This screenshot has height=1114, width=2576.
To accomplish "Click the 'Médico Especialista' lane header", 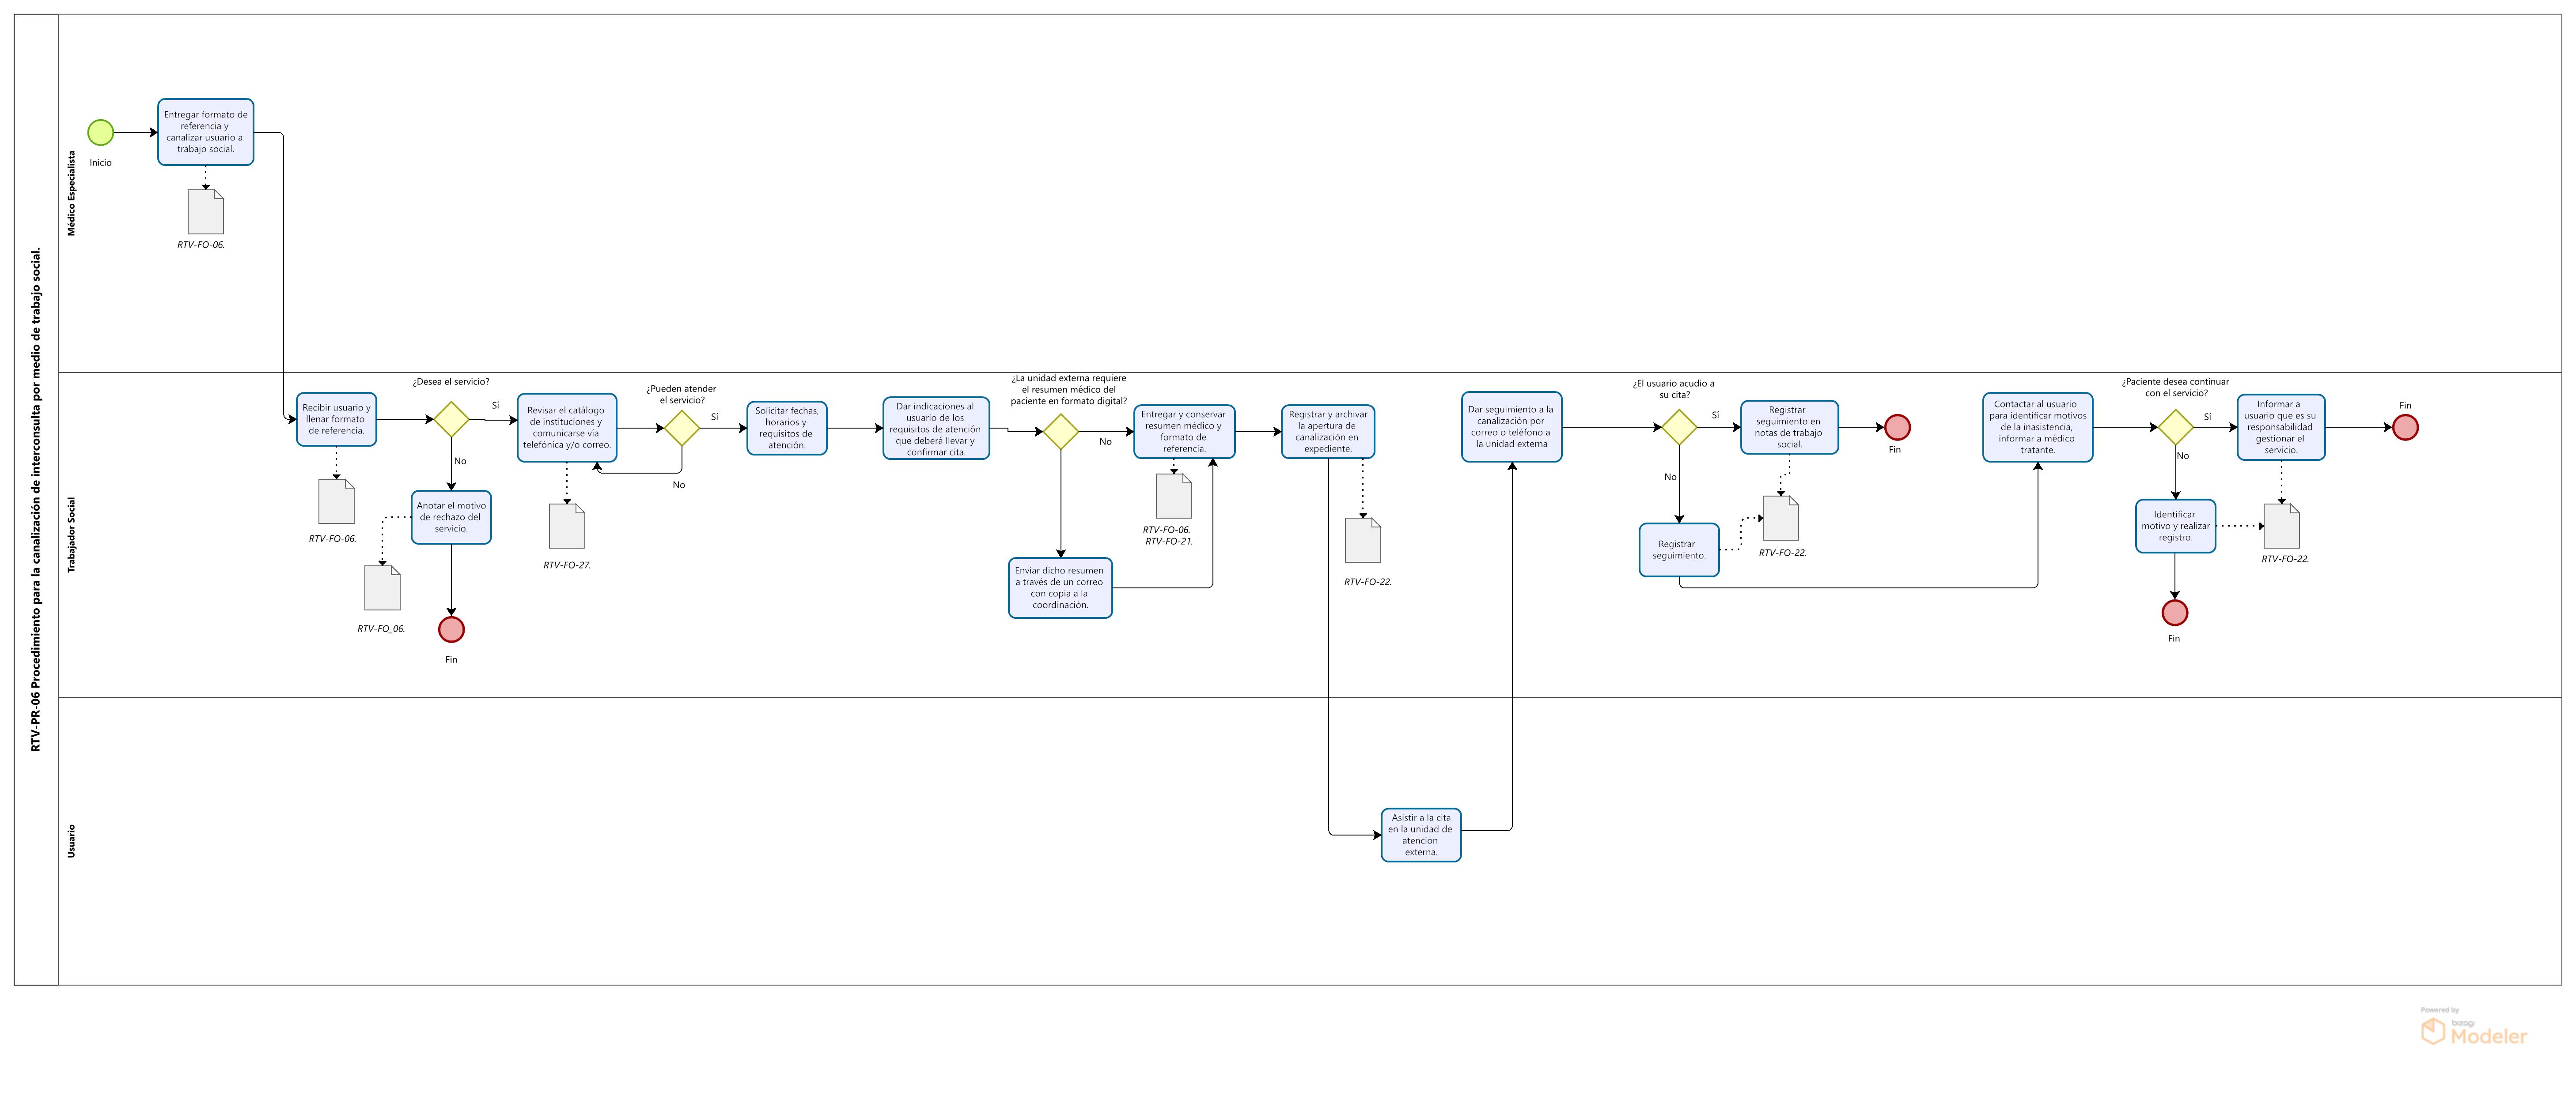I will tap(71, 194).
